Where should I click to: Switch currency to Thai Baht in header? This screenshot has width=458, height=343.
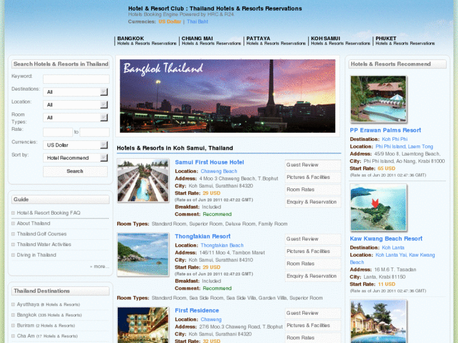(197, 21)
